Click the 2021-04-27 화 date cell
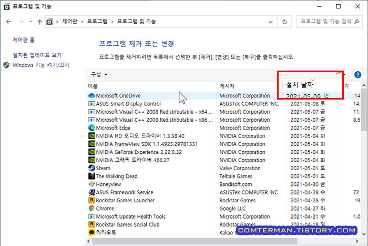Screen dimensions: 368x246 [308, 209]
